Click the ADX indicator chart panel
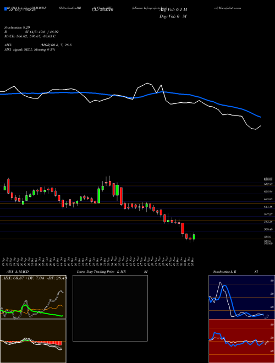Screen dimensions: 275x363 (x=33, y=297)
